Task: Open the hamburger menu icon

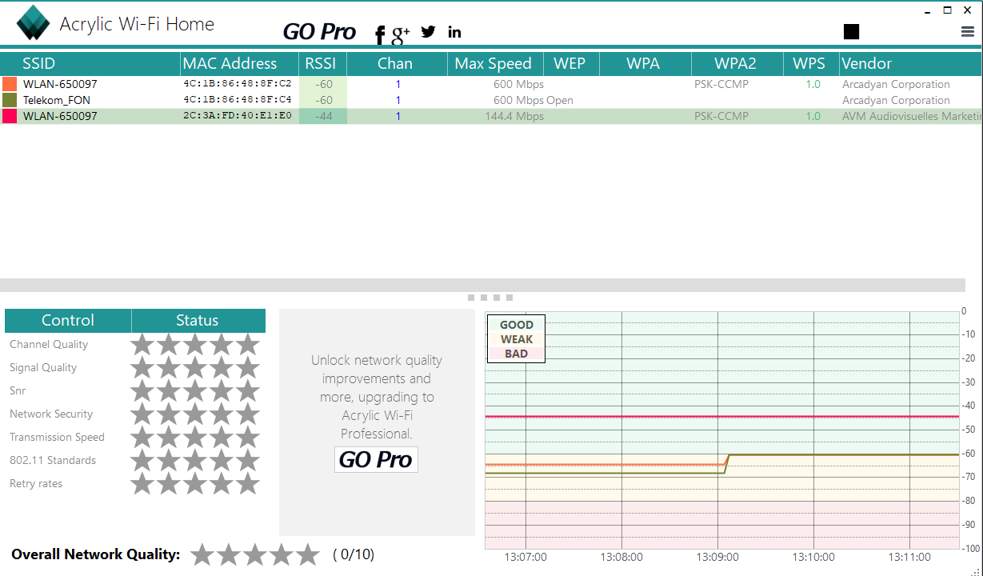Action: tap(968, 32)
